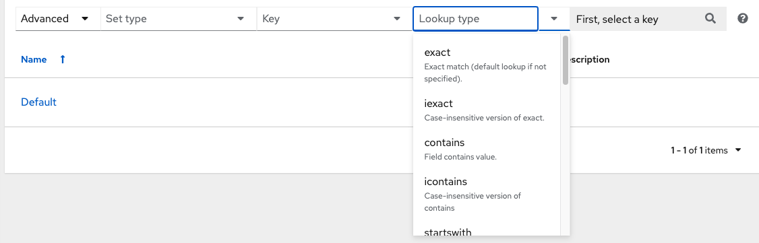
Task: Click the Lookup type input field
Action: 475,19
